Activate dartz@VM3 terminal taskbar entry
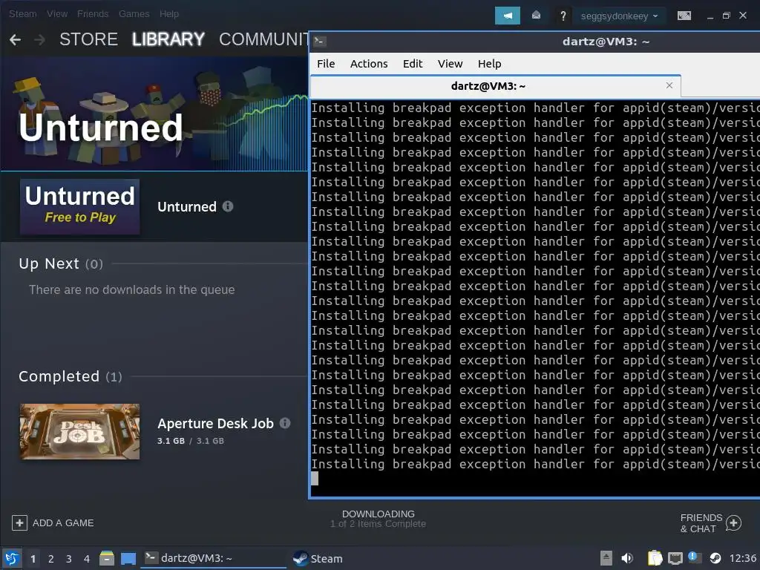Screen dimensions: 760x570 click(213, 558)
